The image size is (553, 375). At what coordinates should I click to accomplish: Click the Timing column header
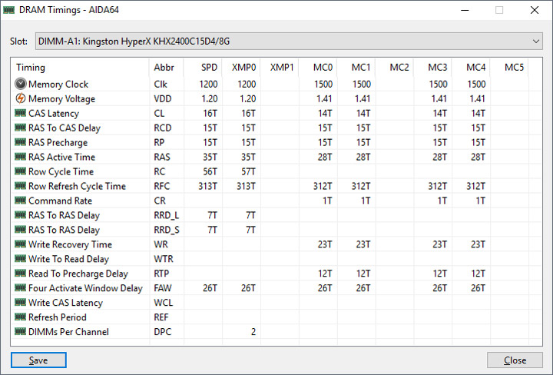coord(31,68)
